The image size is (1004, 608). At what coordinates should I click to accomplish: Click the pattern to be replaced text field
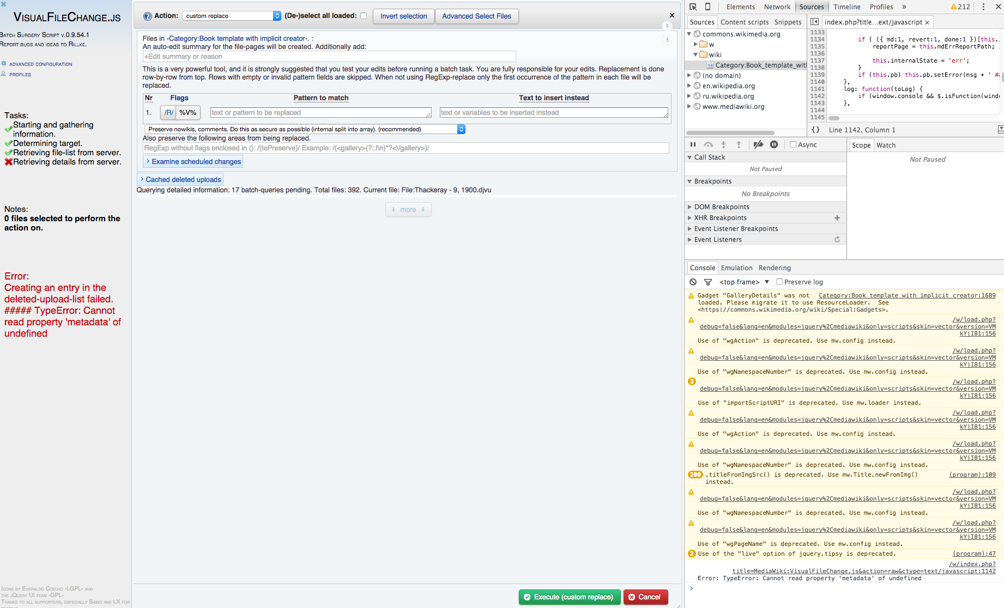[321, 113]
